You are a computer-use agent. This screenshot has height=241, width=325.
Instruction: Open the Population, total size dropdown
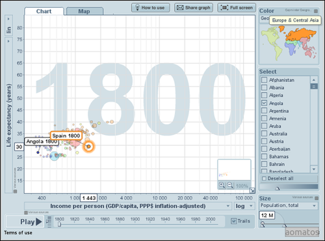289,205
